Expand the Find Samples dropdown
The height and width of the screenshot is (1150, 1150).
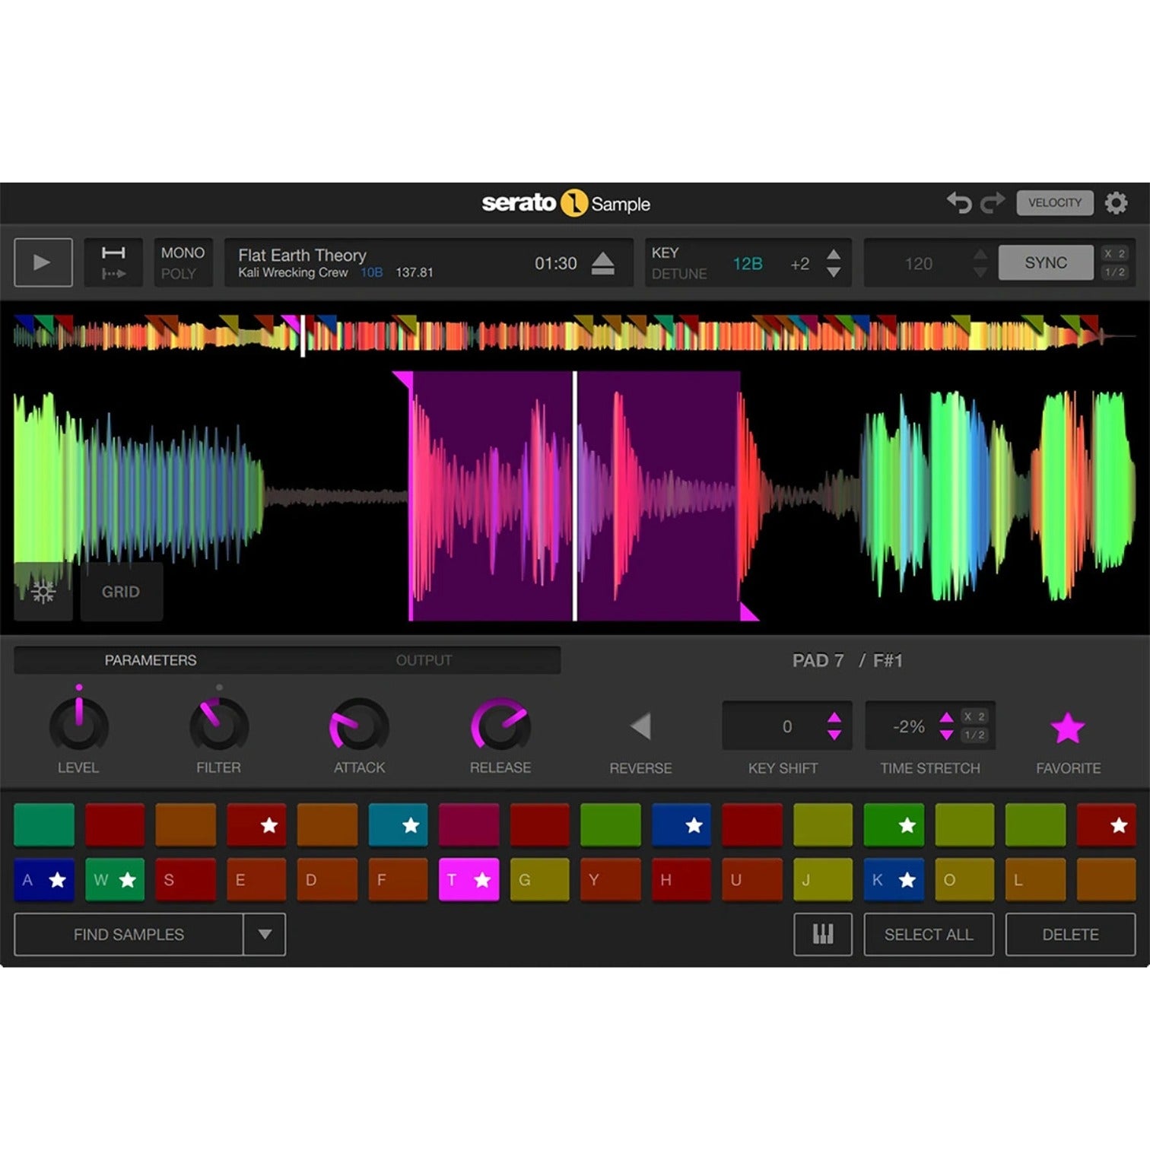264,934
